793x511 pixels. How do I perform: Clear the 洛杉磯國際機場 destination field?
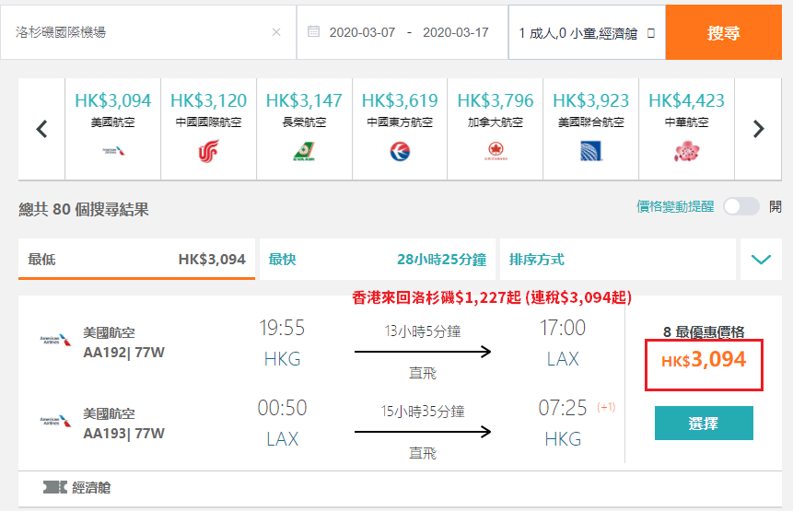pyautogui.click(x=276, y=32)
